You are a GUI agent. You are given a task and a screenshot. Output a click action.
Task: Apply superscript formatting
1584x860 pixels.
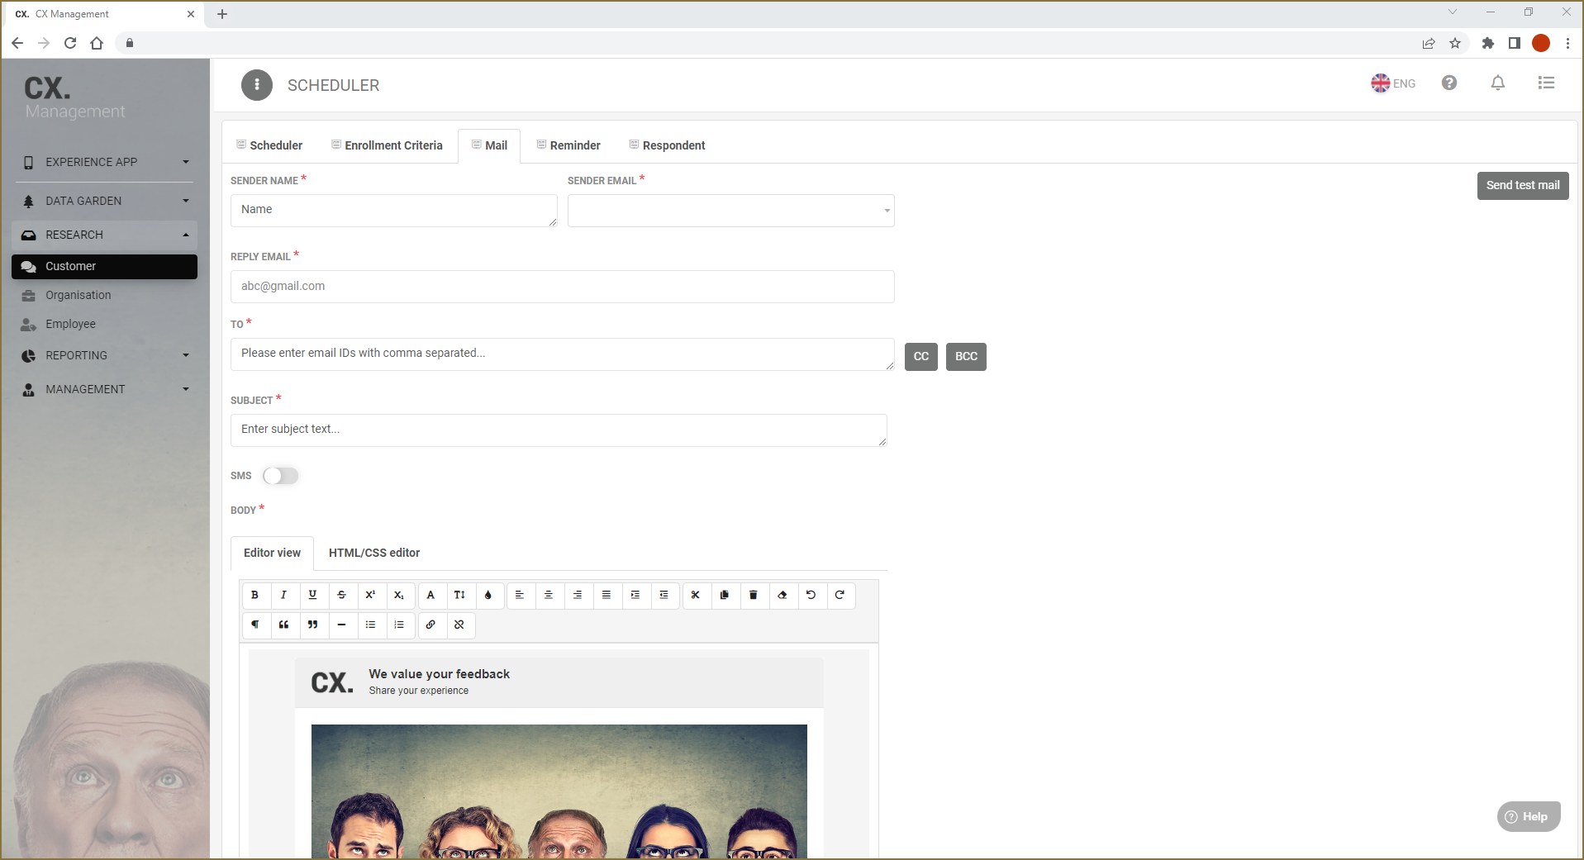click(370, 595)
